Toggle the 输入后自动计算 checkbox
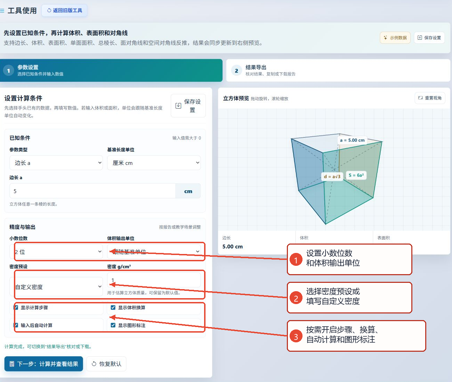Viewport: 452px width, 382px height. click(16, 325)
